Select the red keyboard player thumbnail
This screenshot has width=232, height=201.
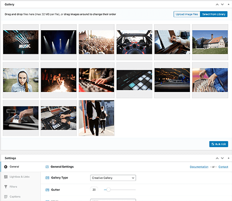pos(97,80)
